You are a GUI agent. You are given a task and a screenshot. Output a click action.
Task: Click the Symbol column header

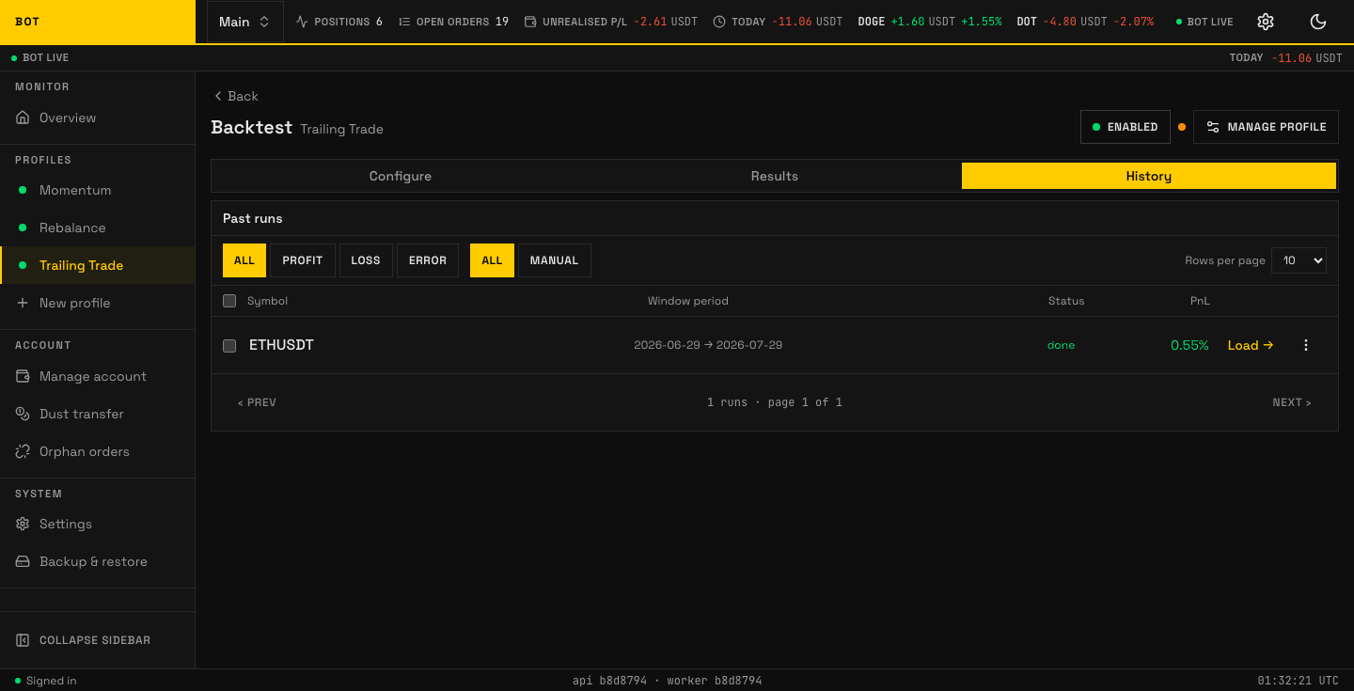coord(267,301)
